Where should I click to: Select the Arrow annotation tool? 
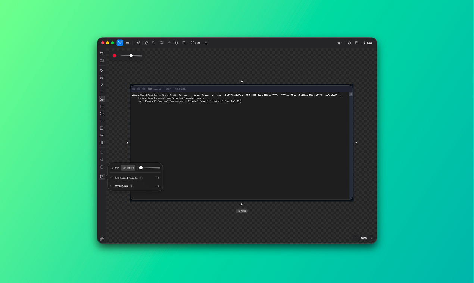(102, 85)
